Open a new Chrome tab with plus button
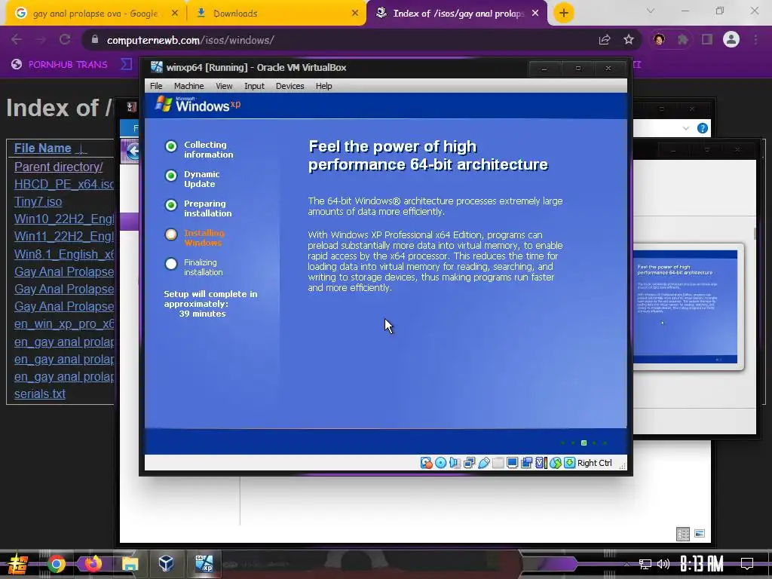Viewport: 772px width, 579px height. [x=564, y=13]
